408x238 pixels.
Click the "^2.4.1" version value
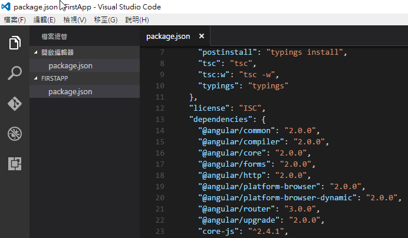[x=266, y=232]
